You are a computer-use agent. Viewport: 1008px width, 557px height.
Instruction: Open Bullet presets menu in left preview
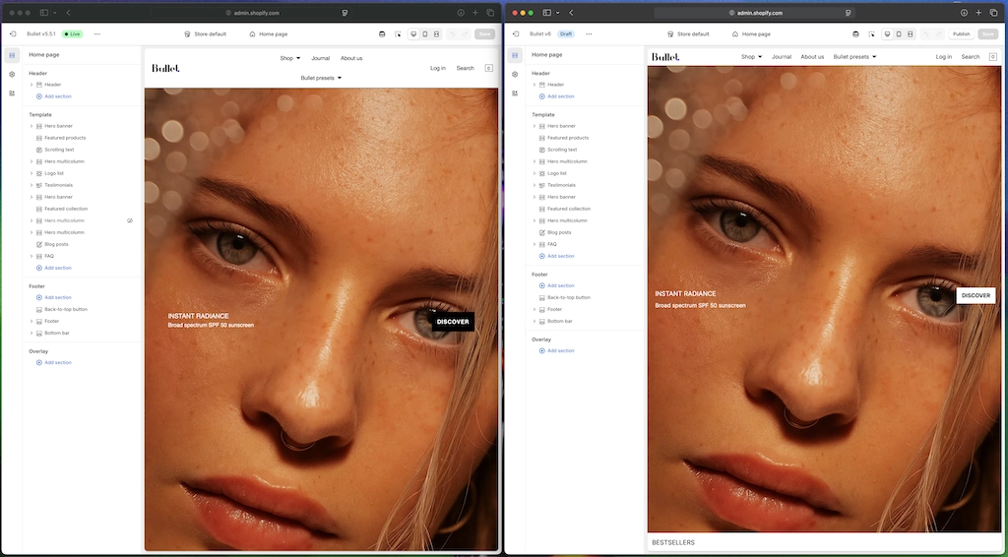click(321, 79)
